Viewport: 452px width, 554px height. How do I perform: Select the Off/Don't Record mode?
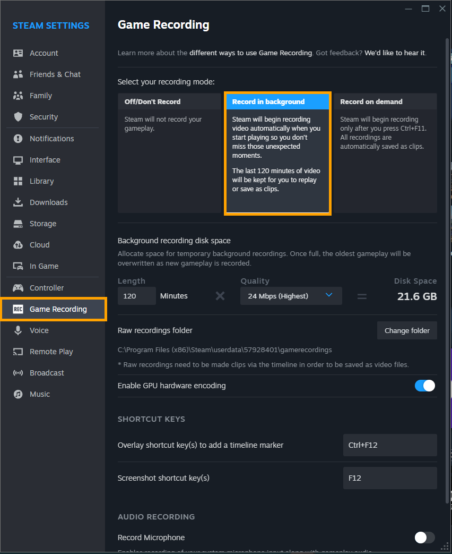(169, 153)
